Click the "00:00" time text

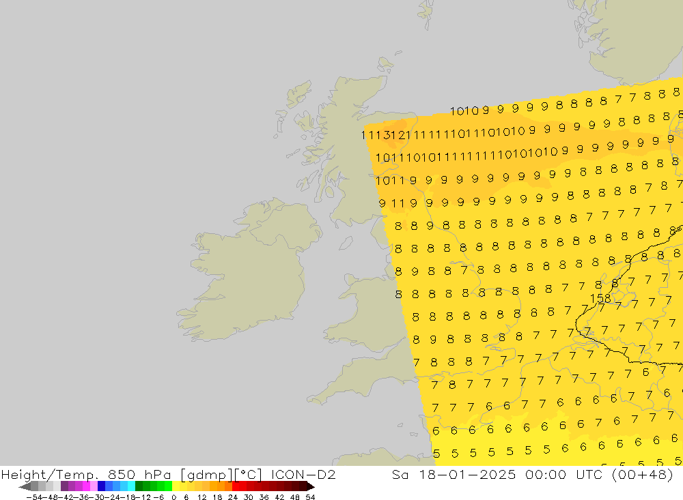546,474
